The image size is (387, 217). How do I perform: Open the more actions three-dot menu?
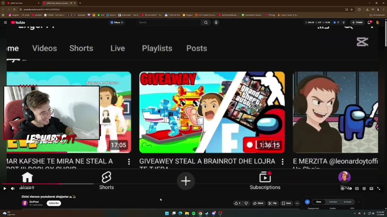click(x=297, y=203)
